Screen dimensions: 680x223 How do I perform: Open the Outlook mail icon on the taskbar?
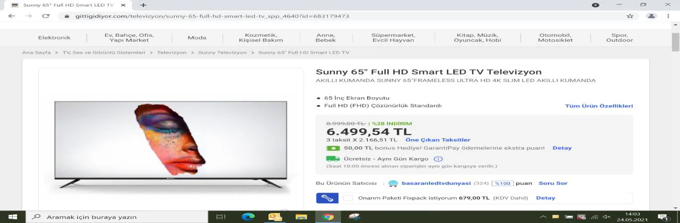(275, 217)
